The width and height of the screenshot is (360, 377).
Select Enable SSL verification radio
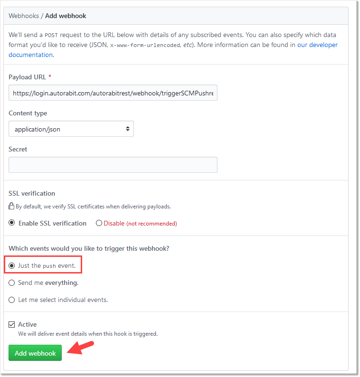point(12,223)
